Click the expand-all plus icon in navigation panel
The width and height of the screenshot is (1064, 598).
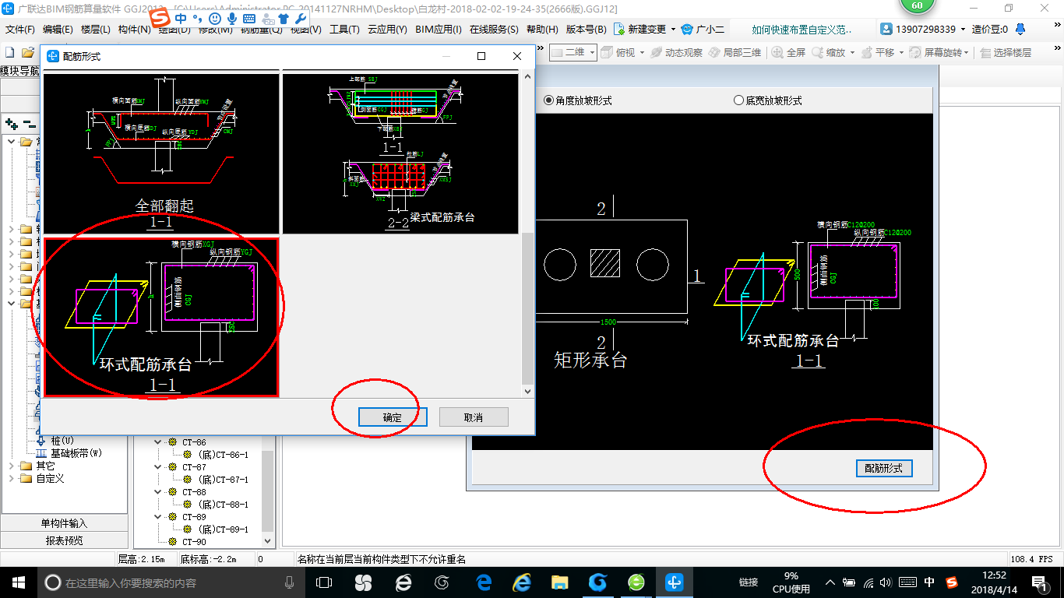[x=11, y=123]
